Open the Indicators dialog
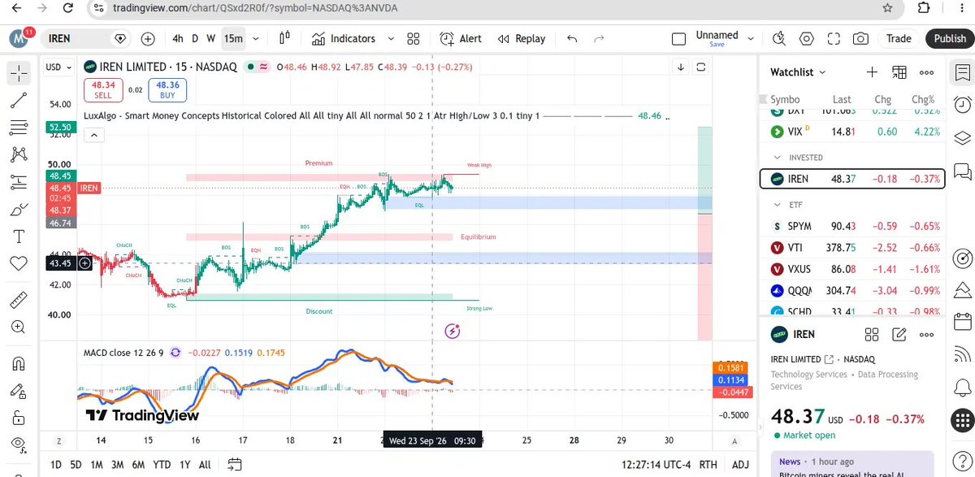This screenshot has height=477, width=975. [344, 38]
